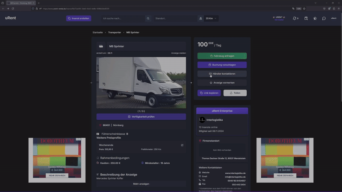Click Mehr Erfahren on right Dorotheum ad
Screen dimensions: 342x192
[285, 175]
